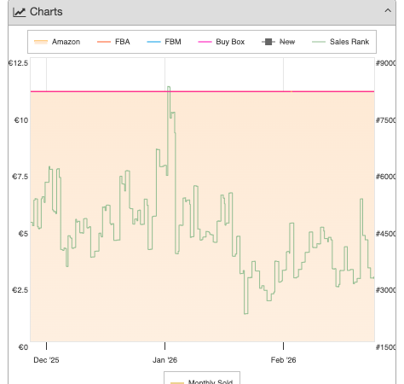Click the #7500 rank axis label
This screenshot has height=384, width=404.
[386, 120]
